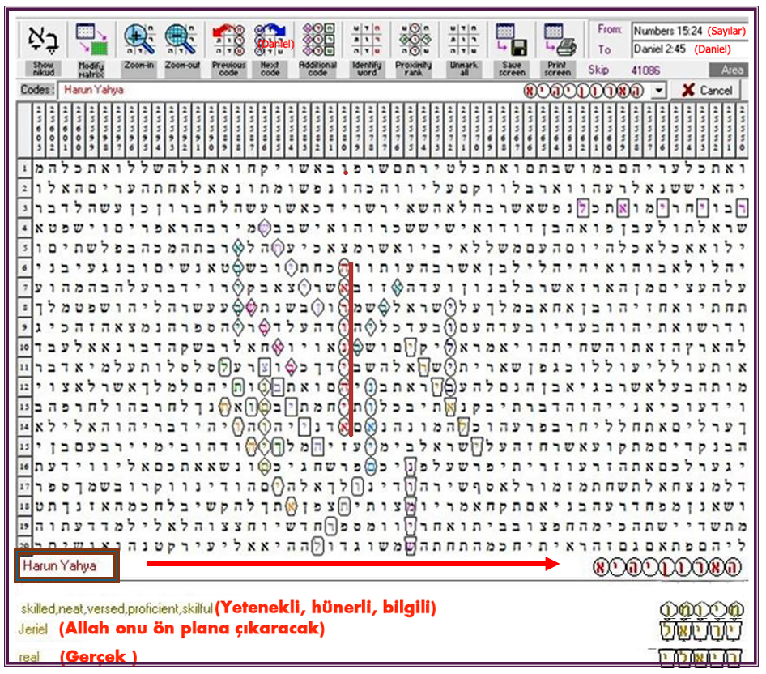Click Hebrew letters beside Jeriel entry
766x674 pixels.
[700, 630]
